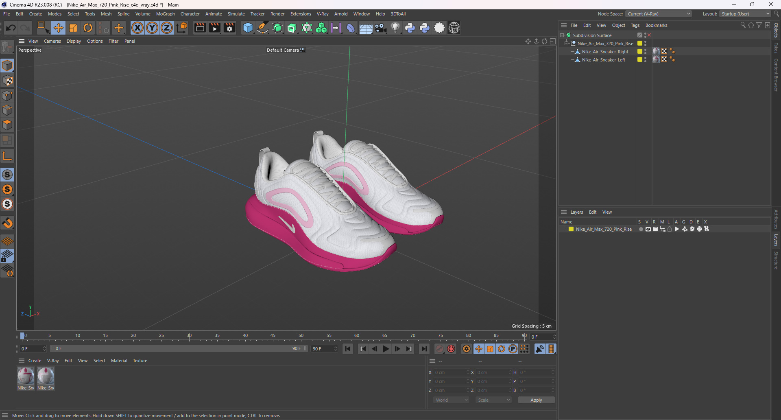Toggle layer lock icon in Layers panel
Image resolution: width=781 pixels, height=420 pixels.
[670, 229]
